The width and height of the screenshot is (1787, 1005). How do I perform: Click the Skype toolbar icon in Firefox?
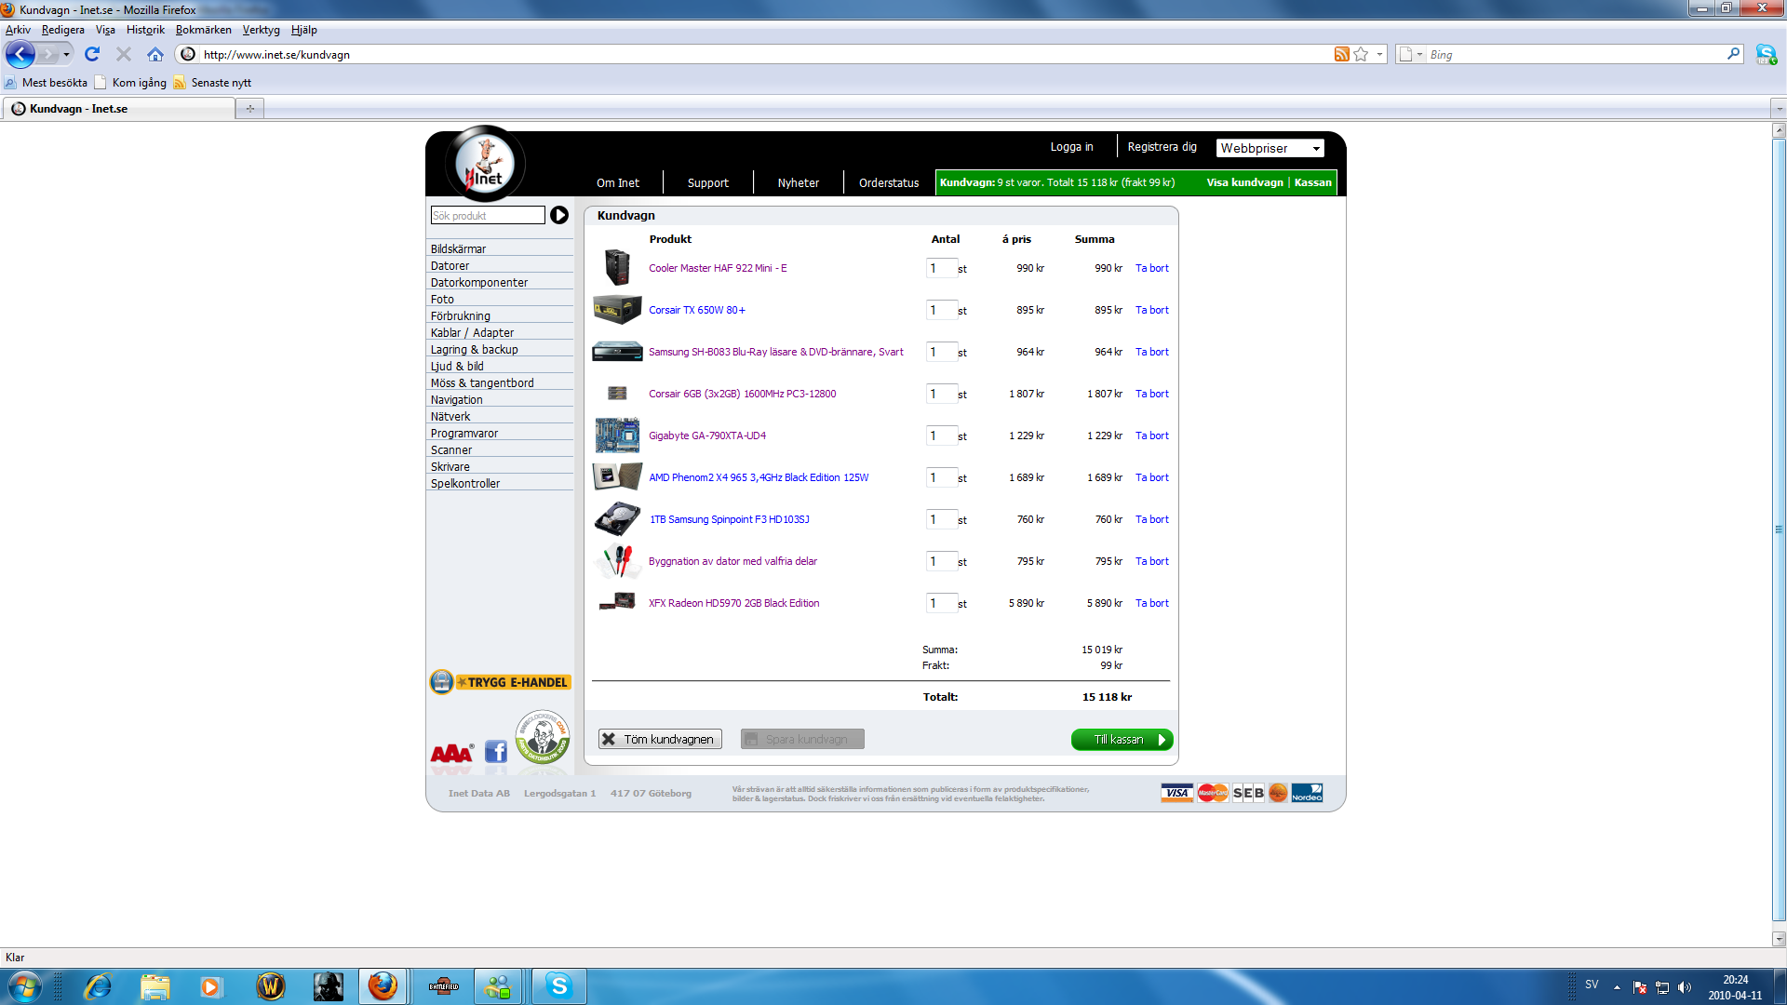click(x=1766, y=54)
